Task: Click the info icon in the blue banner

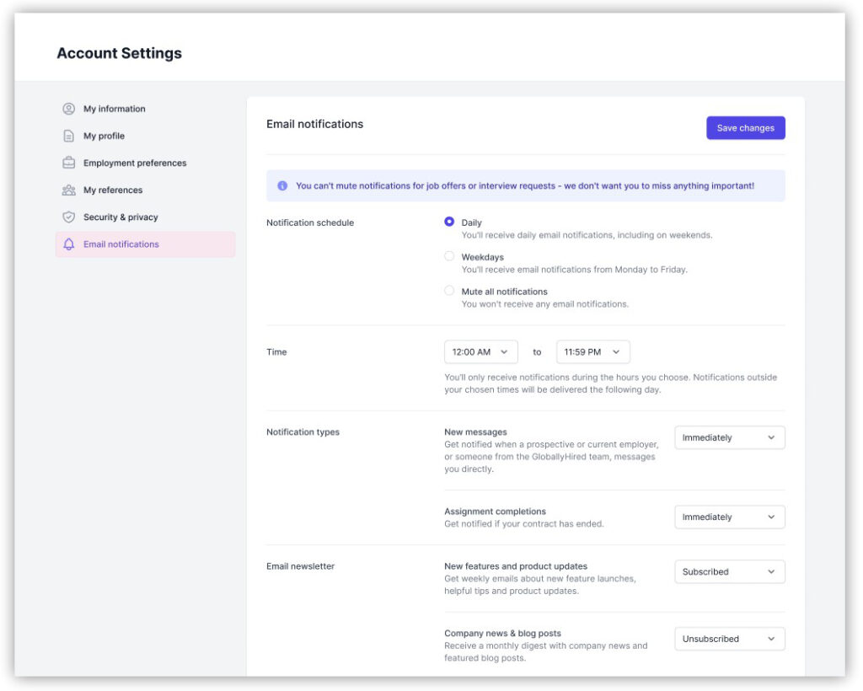Action: tap(282, 185)
